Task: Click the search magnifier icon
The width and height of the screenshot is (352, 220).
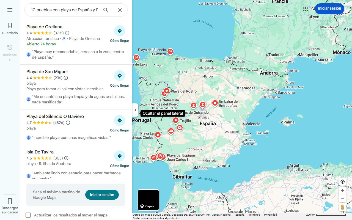Action: tap(106, 10)
